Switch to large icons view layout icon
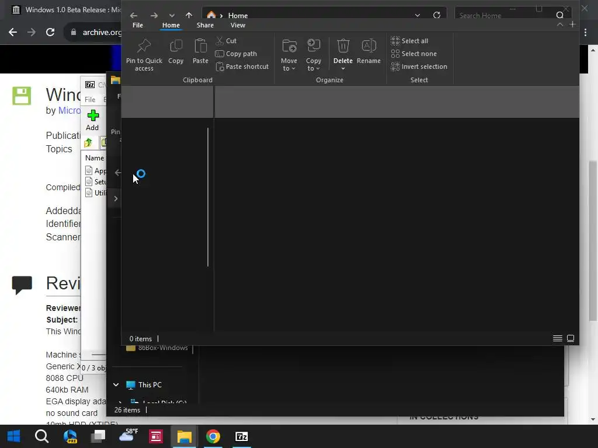The width and height of the screenshot is (598, 448). (571, 338)
